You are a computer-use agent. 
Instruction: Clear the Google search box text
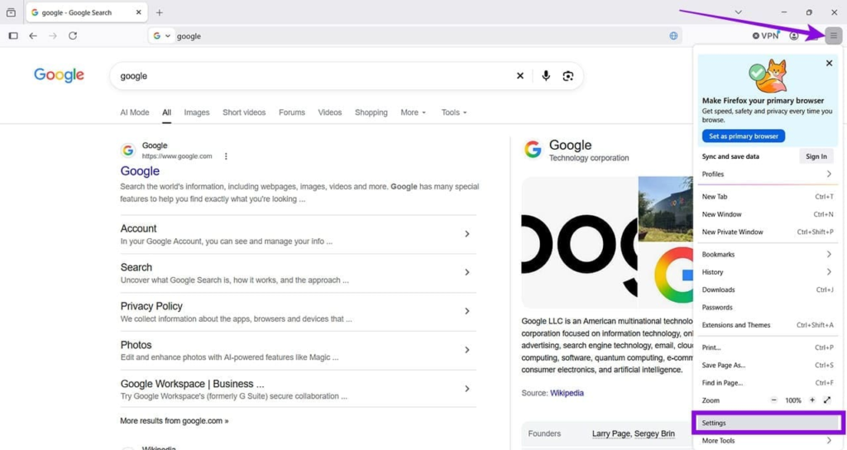click(x=519, y=75)
